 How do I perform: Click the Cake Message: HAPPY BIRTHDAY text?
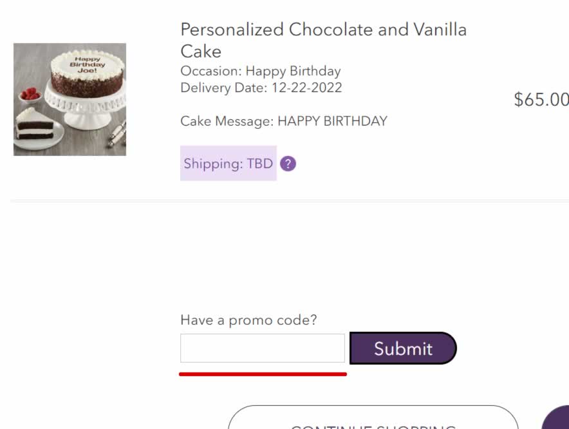pyautogui.click(x=284, y=121)
